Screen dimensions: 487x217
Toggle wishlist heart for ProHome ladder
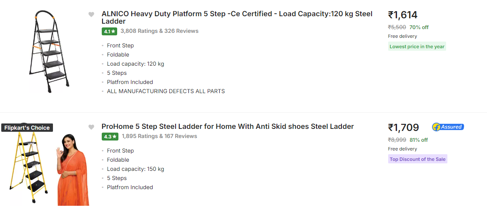tap(91, 127)
